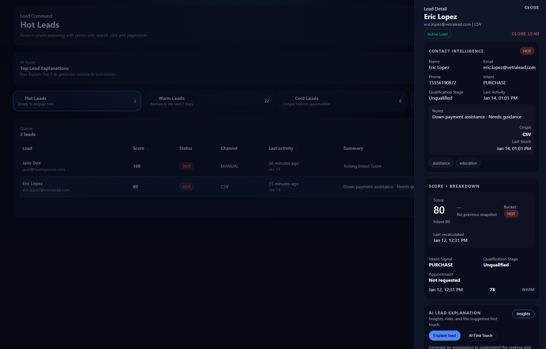Click the Score column sort arrow

pyautogui.click(x=148, y=149)
